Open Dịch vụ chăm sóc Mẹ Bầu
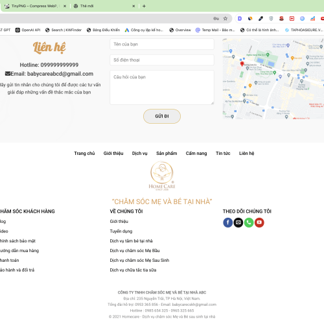This screenshot has width=324, height=324. [x=135, y=251]
